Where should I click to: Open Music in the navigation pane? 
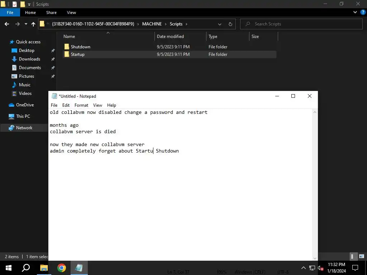coord(25,85)
